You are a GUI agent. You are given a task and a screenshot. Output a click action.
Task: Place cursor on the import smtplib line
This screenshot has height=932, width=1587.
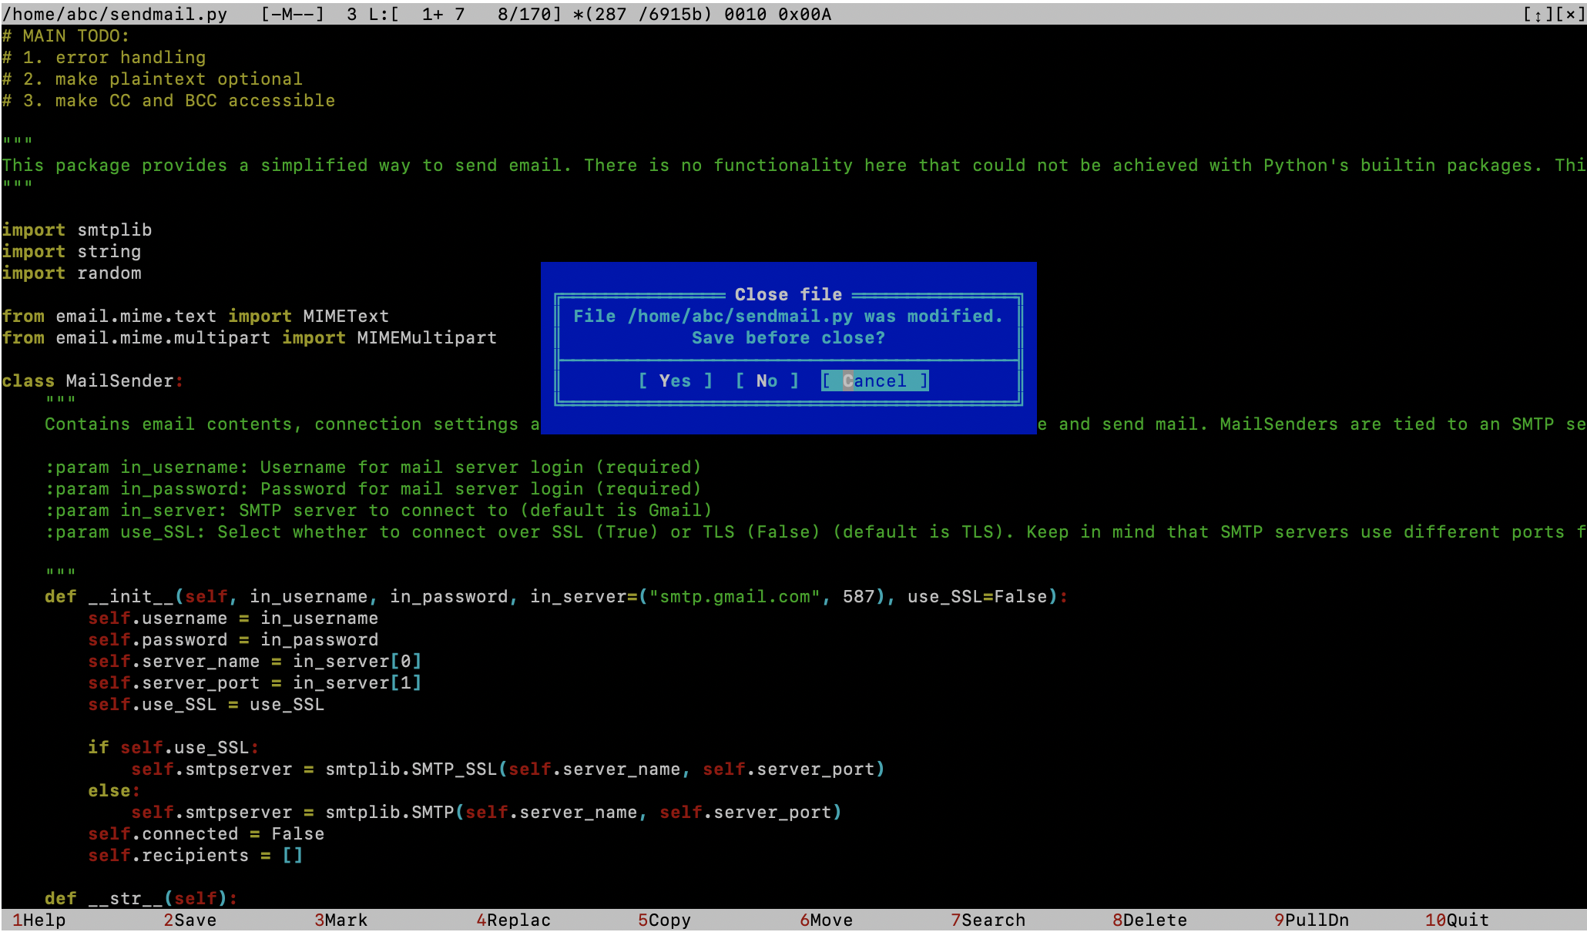point(77,230)
